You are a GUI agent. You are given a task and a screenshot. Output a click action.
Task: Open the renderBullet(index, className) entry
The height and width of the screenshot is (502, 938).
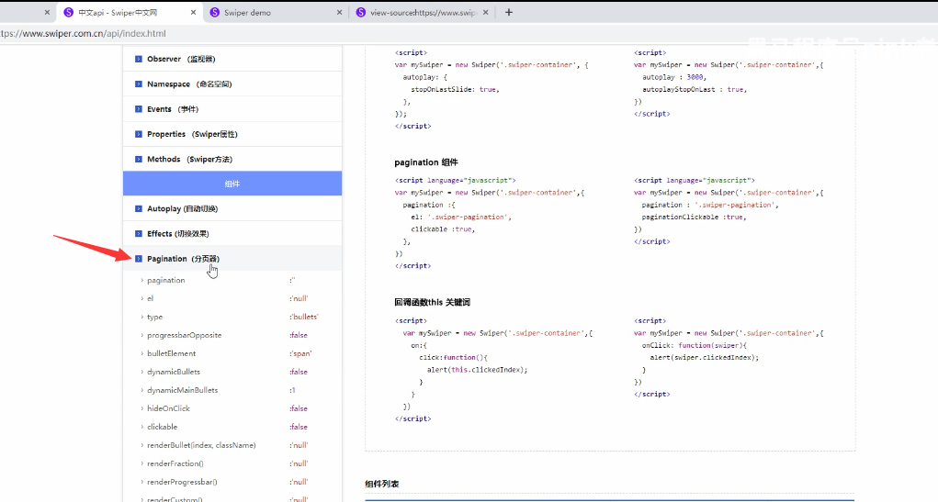[x=201, y=445]
